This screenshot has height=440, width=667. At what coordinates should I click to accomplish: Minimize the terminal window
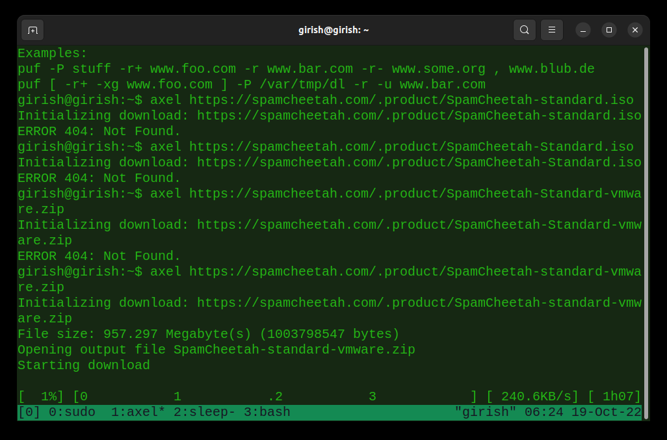click(x=582, y=30)
